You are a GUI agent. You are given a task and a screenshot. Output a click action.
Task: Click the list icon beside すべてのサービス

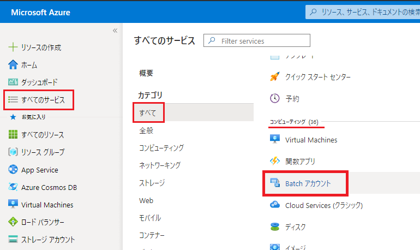(13, 99)
